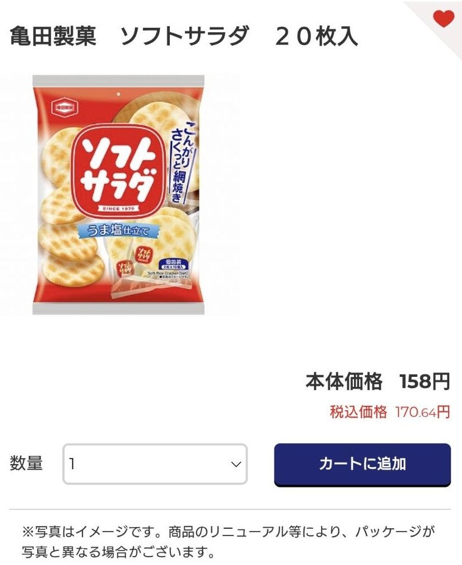
Task: Click the SINCE 1970 ribbon on package
Action: tap(118, 208)
